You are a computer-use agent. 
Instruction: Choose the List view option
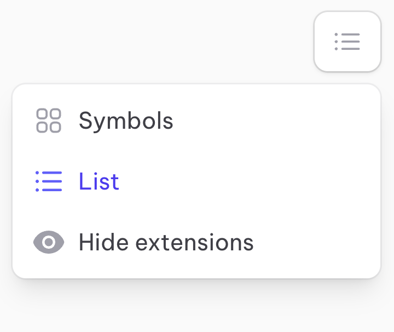pyautogui.click(x=99, y=181)
